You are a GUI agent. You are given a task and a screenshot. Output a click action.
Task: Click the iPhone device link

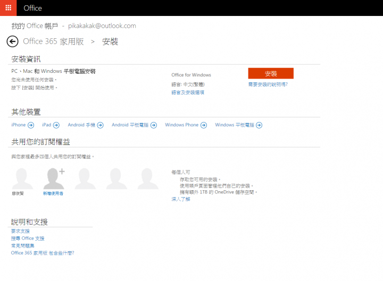[18, 125]
